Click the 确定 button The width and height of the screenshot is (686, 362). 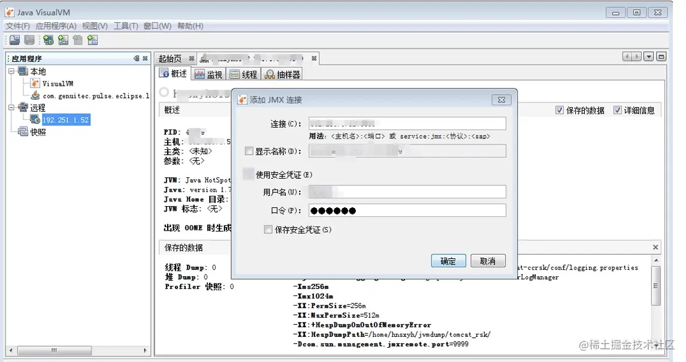pyautogui.click(x=448, y=261)
